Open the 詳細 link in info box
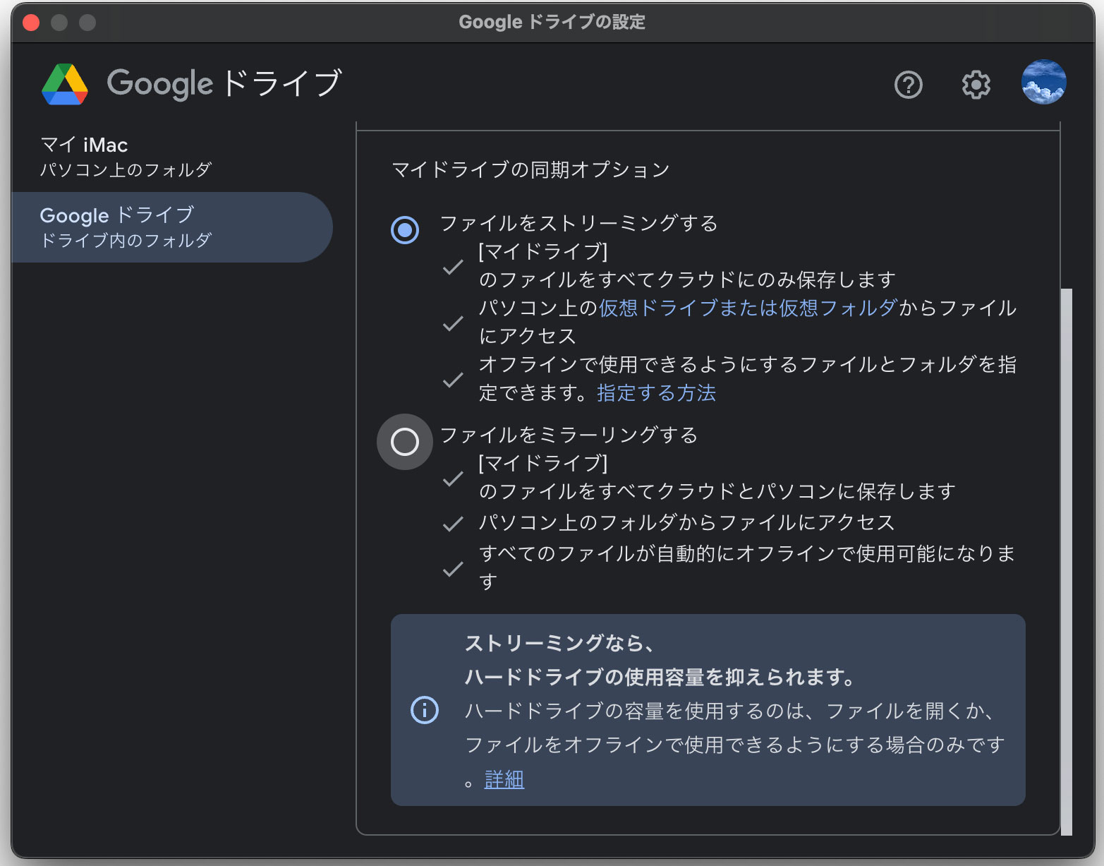Screen dimensions: 1104x866 504,779
